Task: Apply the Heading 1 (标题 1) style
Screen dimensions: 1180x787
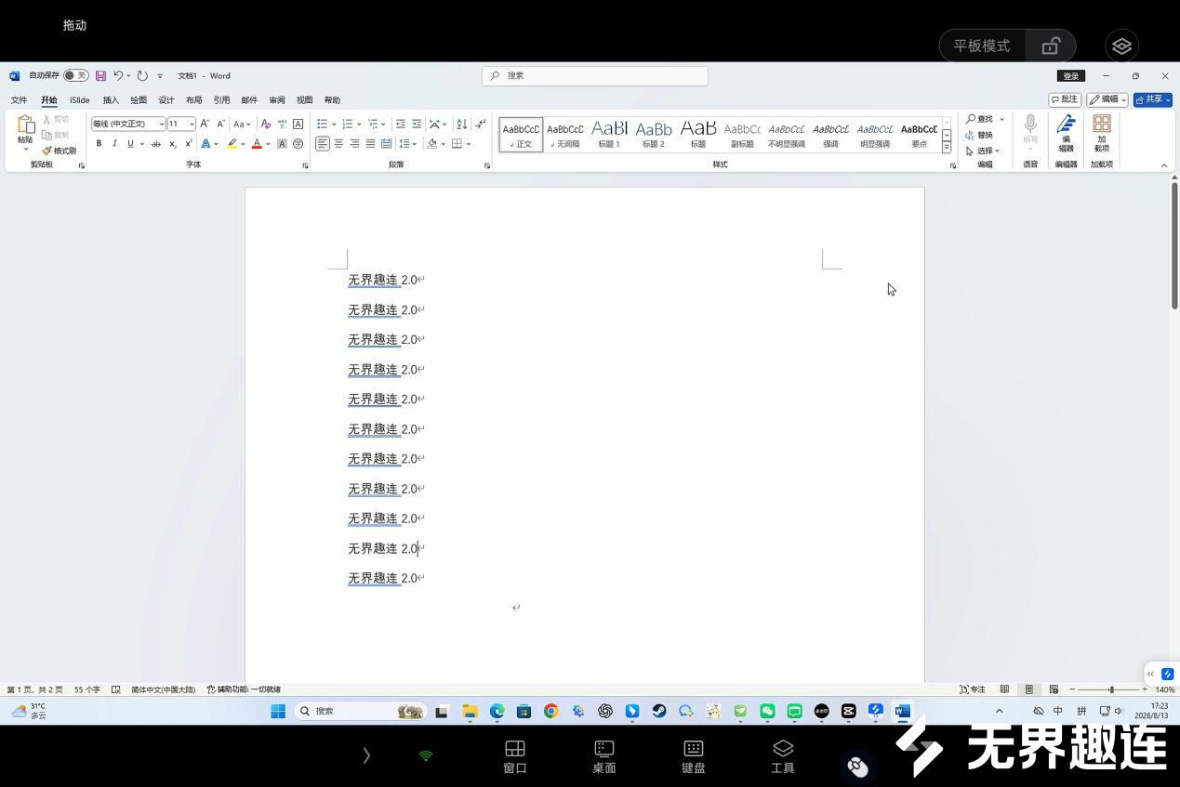Action: pos(609,134)
